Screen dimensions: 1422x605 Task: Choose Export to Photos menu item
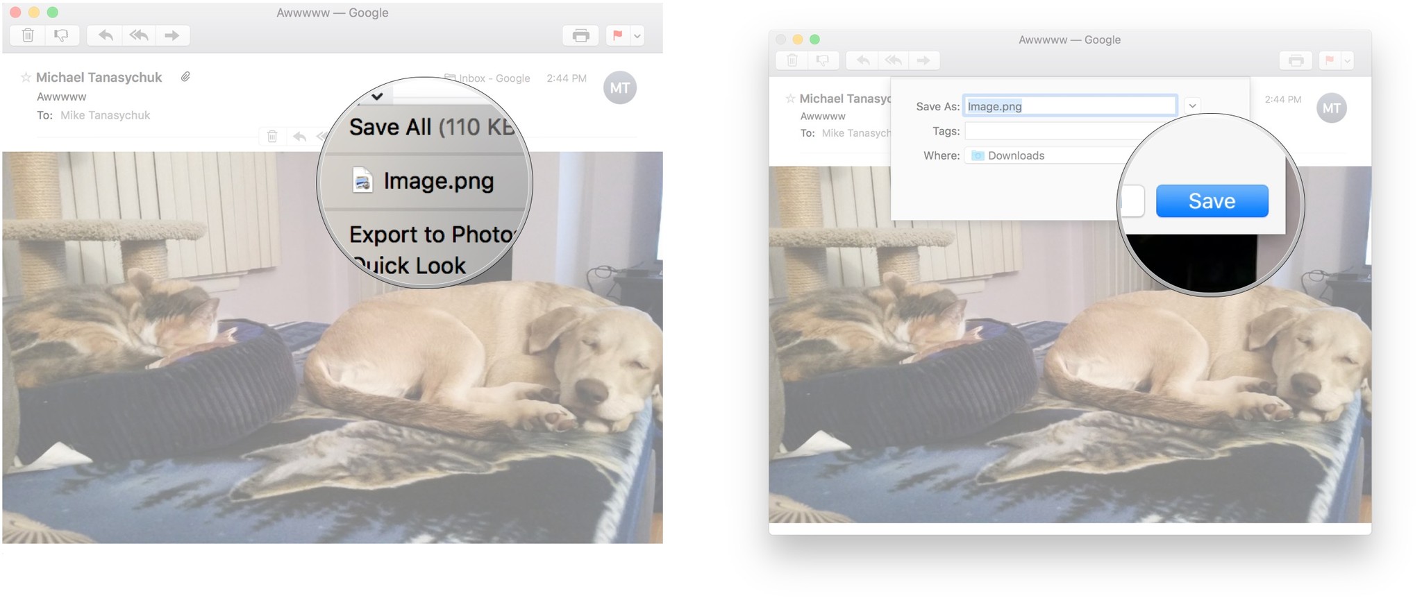[x=430, y=235]
